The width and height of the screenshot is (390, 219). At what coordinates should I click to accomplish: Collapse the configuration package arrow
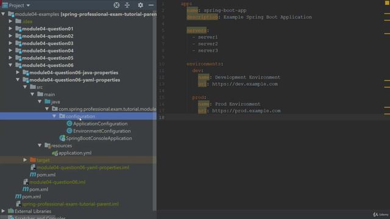(54, 116)
